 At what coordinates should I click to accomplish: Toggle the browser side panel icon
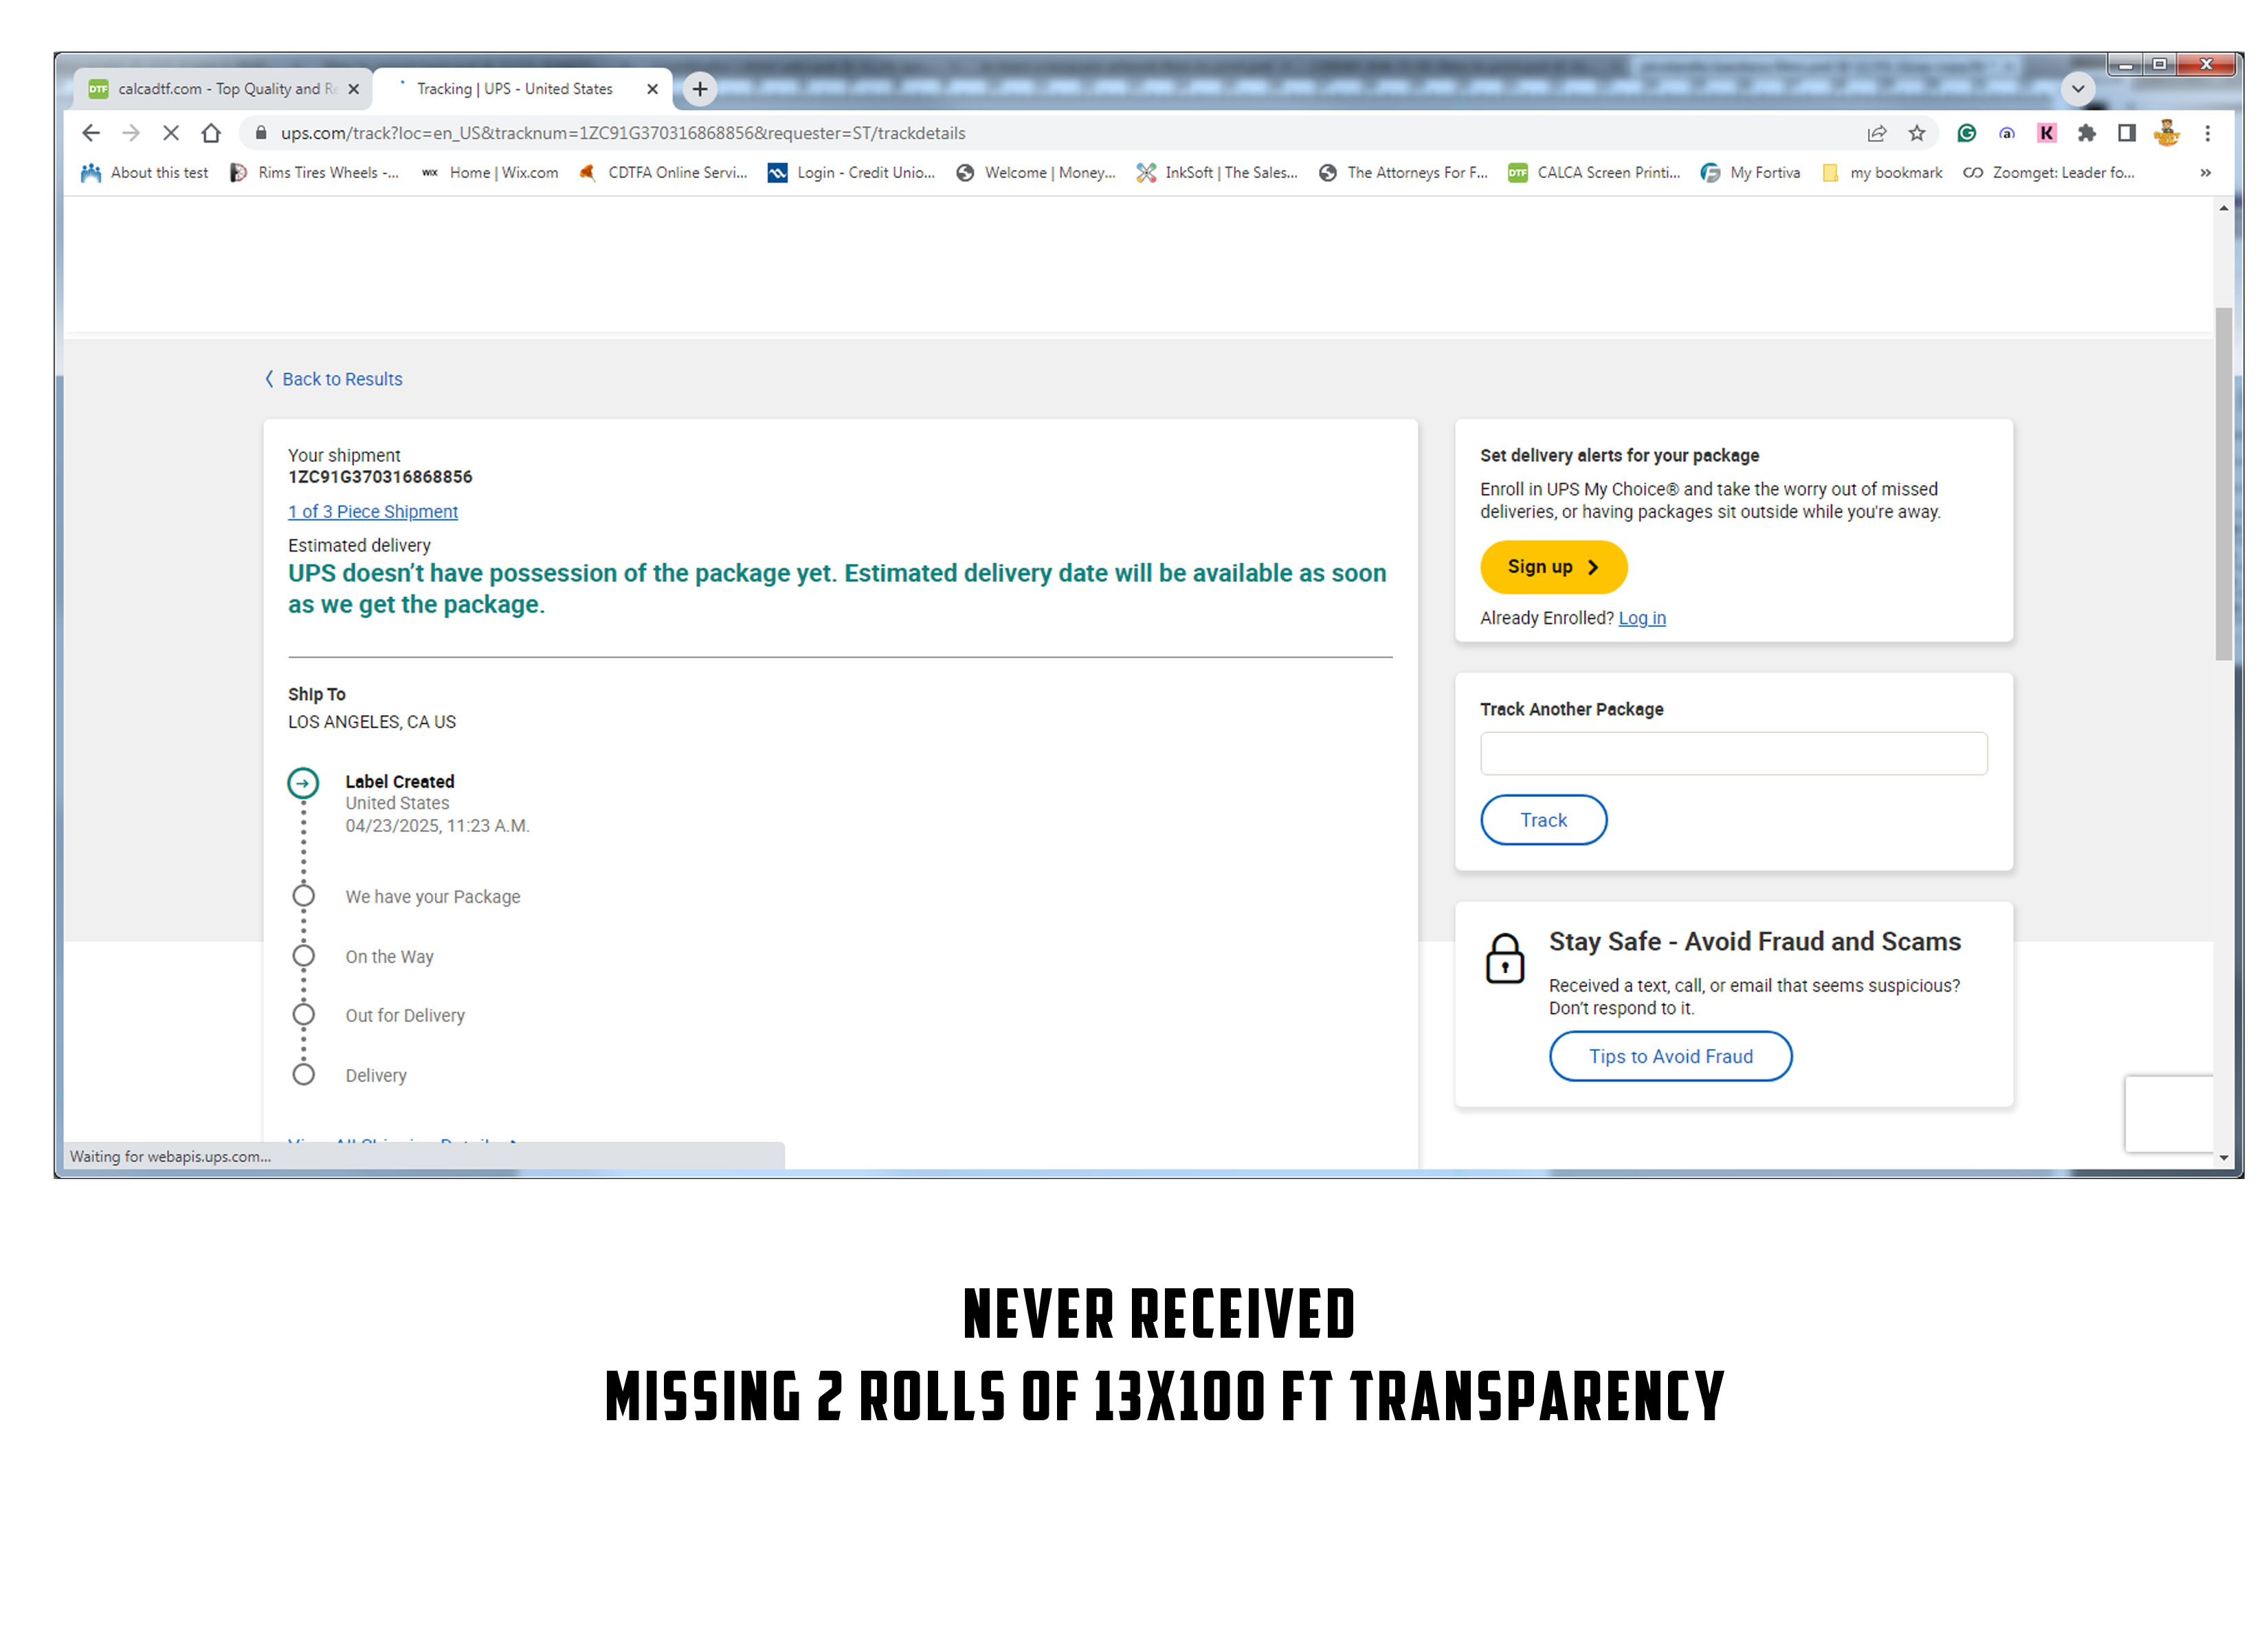[2126, 133]
